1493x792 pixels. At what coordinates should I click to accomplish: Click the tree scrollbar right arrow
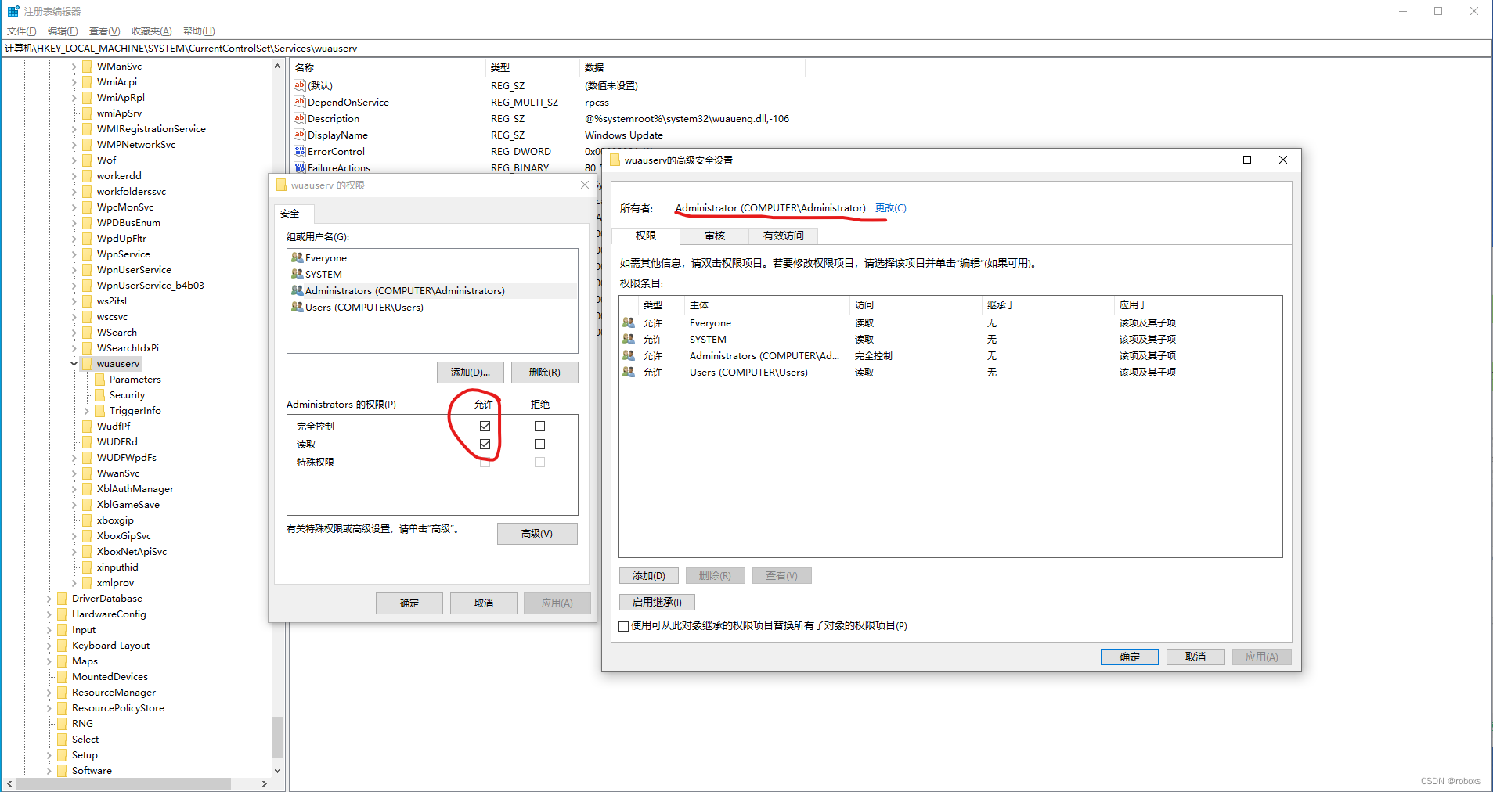pos(265,783)
